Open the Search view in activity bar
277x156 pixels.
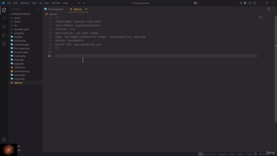4,18
